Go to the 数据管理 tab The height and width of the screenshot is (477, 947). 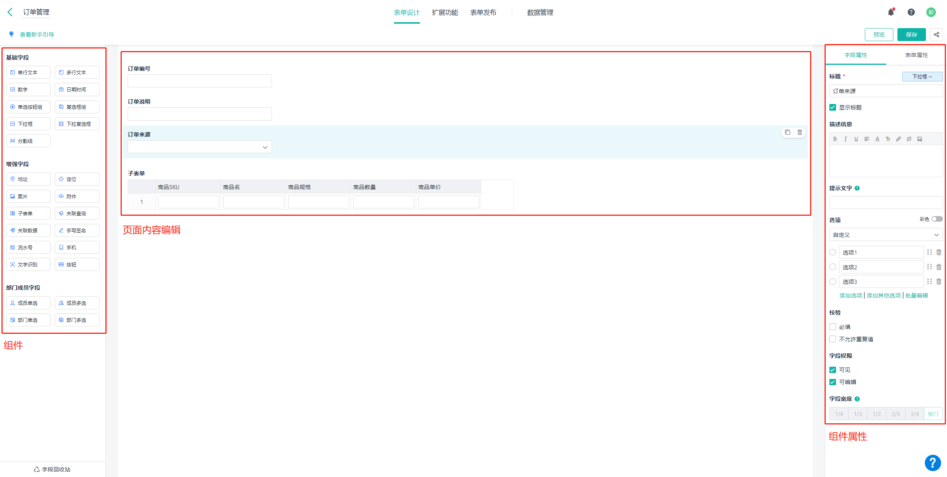(540, 13)
